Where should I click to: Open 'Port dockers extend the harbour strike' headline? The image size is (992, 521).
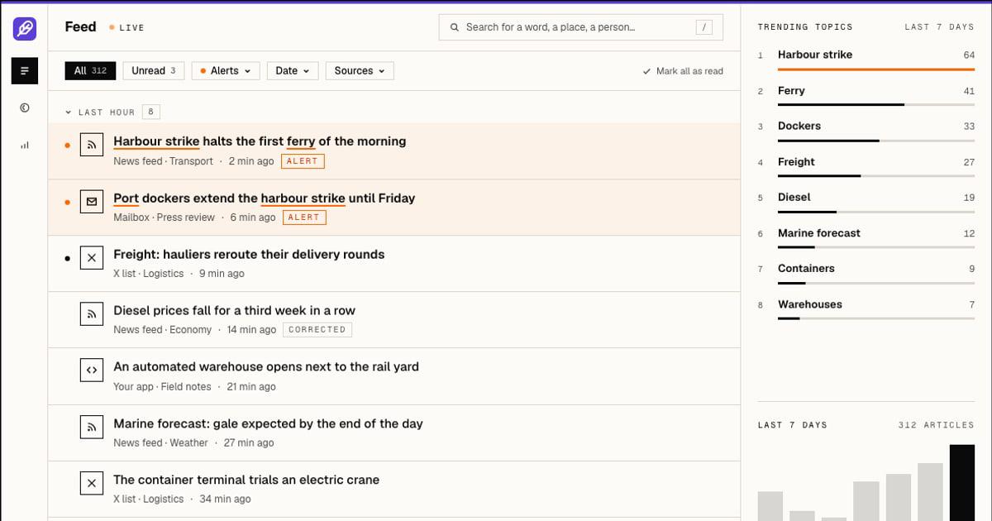click(264, 198)
